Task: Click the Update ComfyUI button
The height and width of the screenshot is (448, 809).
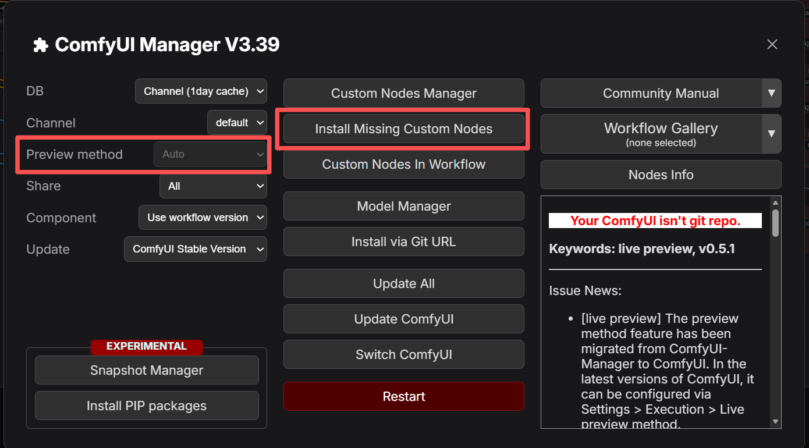Action: tap(404, 319)
